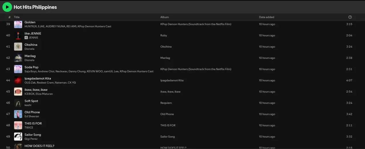Viewport: 365px width, 149px height.
Task: Click Date added text in Soft Spot row
Action: [x=267, y=103]
